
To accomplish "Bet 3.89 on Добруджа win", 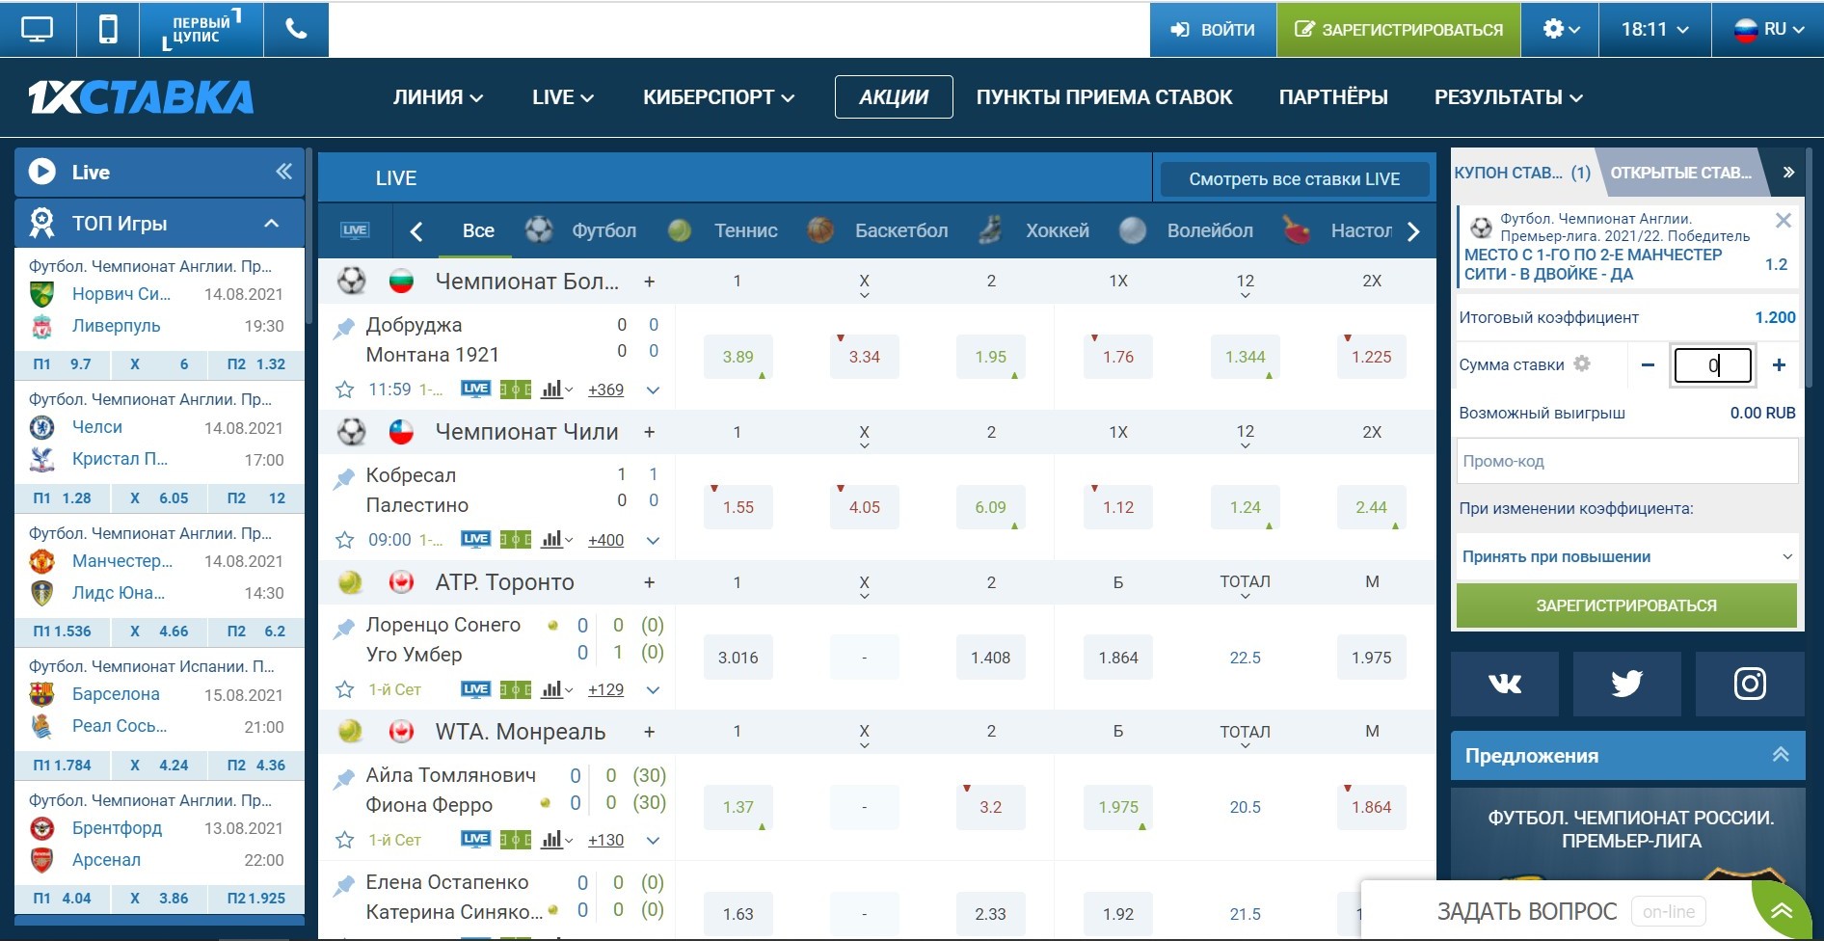I will [x=738, y=357].
